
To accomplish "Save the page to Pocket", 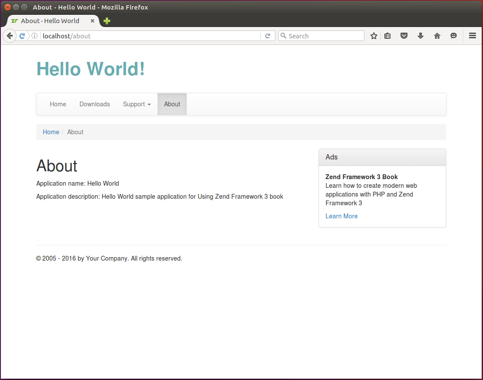I will (404, 36).
